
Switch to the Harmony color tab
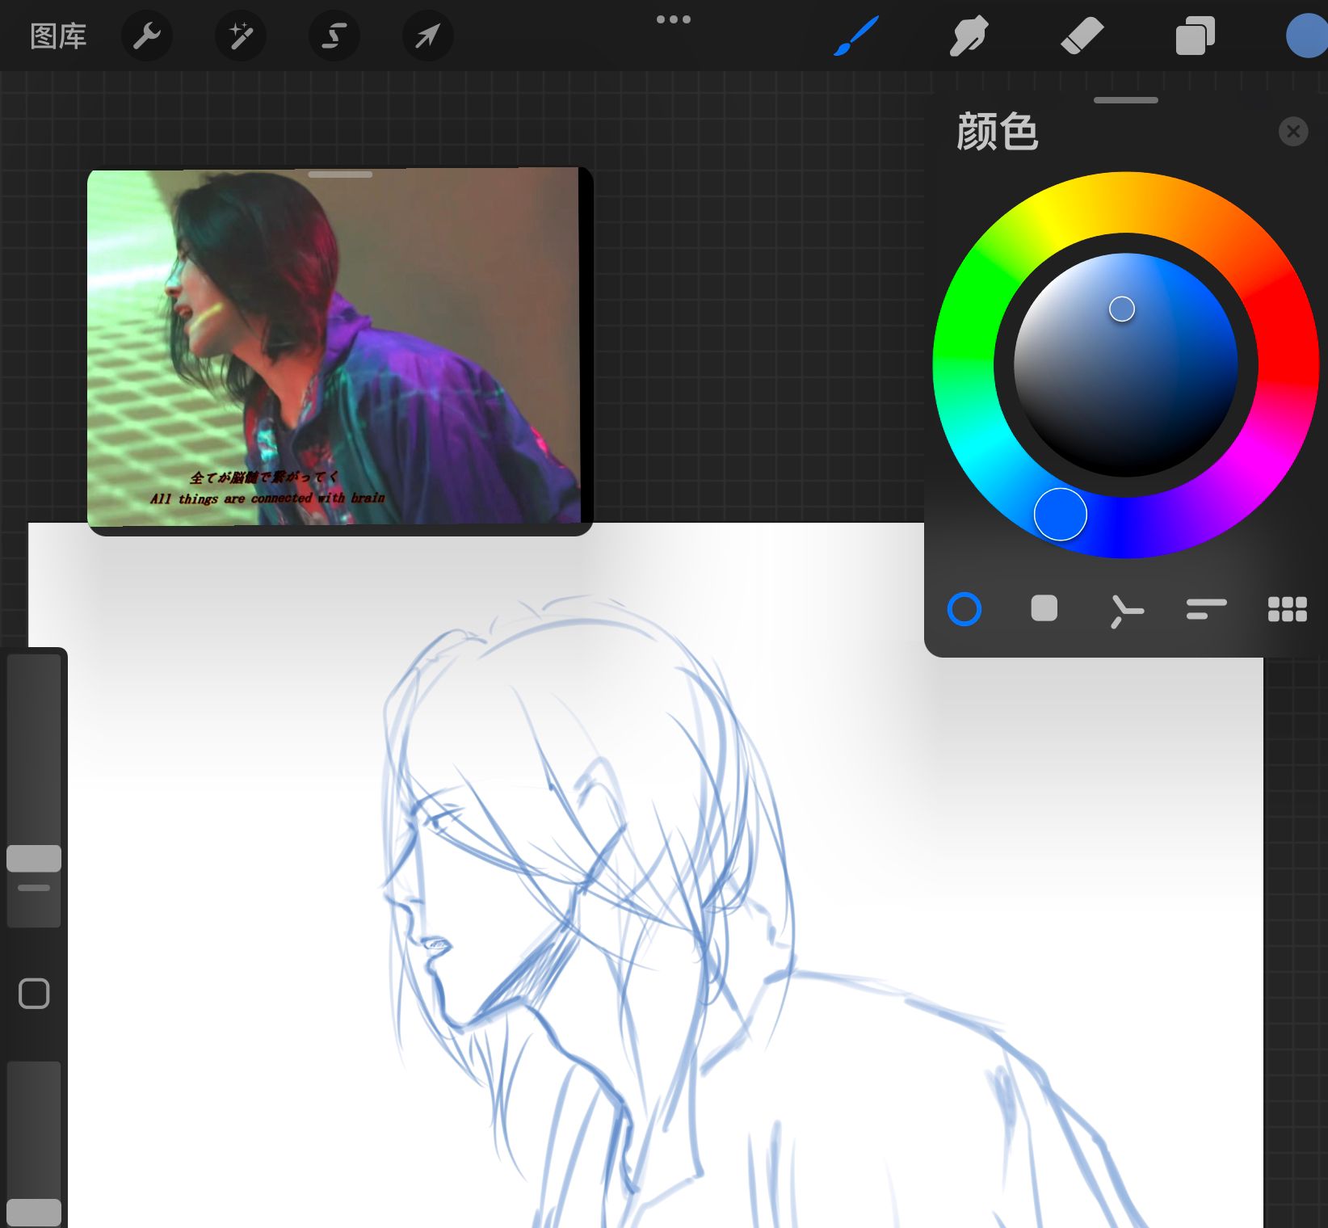click(1125, 611)
